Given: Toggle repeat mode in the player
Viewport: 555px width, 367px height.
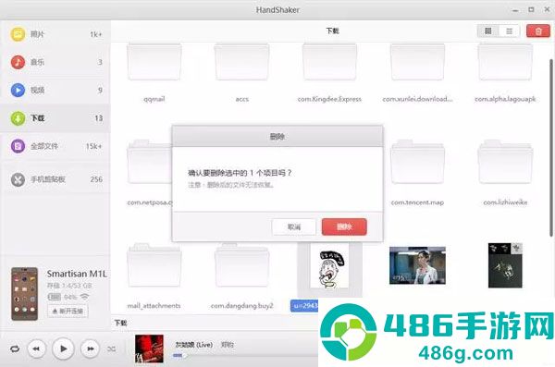Looking at the screenshot, I should 15,349.
